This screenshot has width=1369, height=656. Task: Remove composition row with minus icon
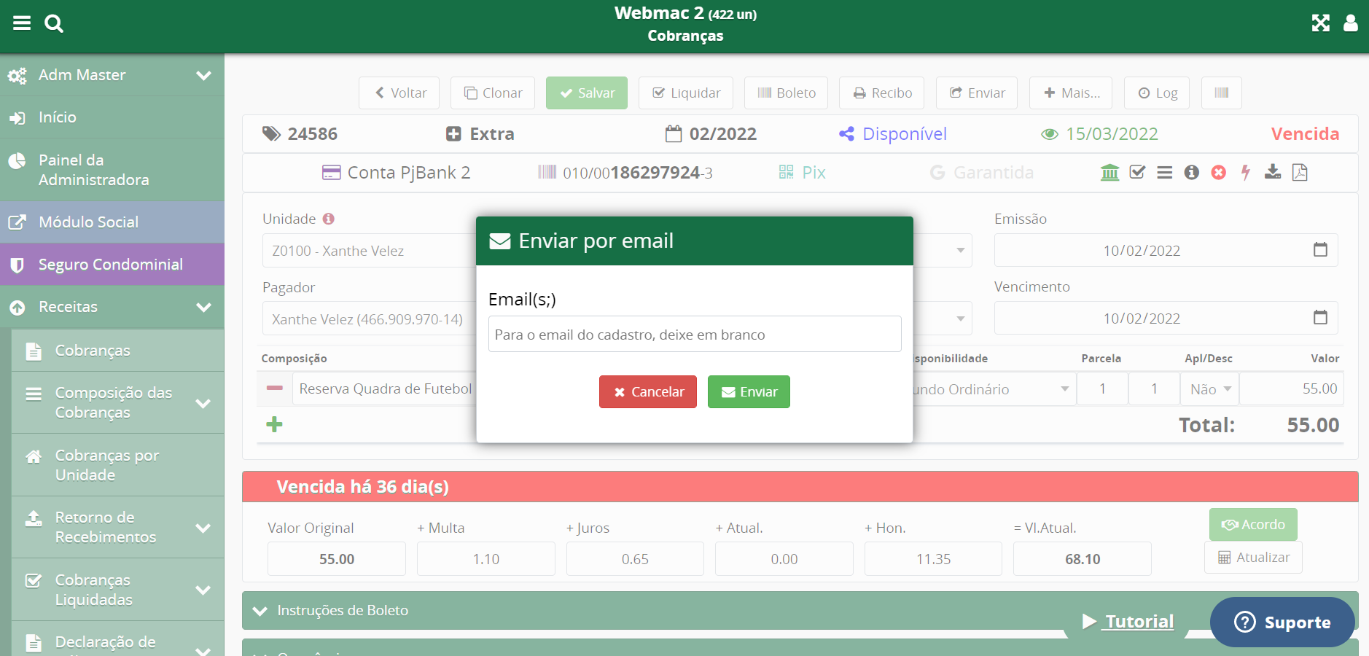pos(275,388)
